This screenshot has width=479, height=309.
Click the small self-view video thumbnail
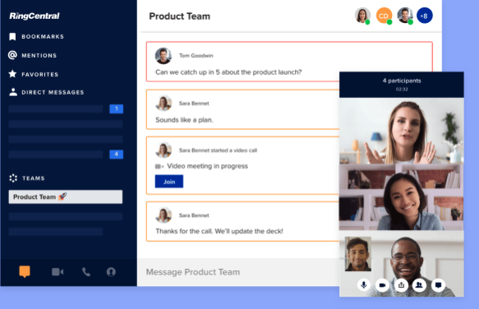point(358,254)
